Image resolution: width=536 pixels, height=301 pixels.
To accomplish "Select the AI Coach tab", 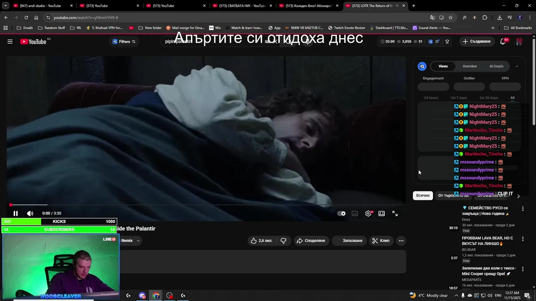I will click(x=496, y=66).
